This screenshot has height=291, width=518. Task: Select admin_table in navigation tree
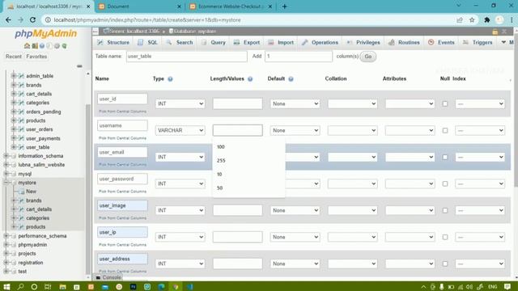[x=40, y=76]
